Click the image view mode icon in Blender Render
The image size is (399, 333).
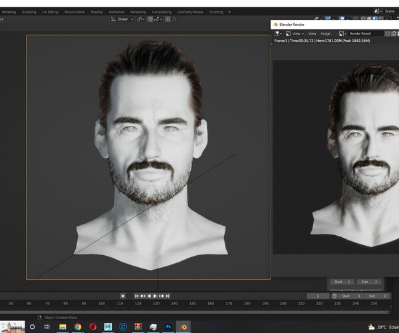click(x=288, y=33)
